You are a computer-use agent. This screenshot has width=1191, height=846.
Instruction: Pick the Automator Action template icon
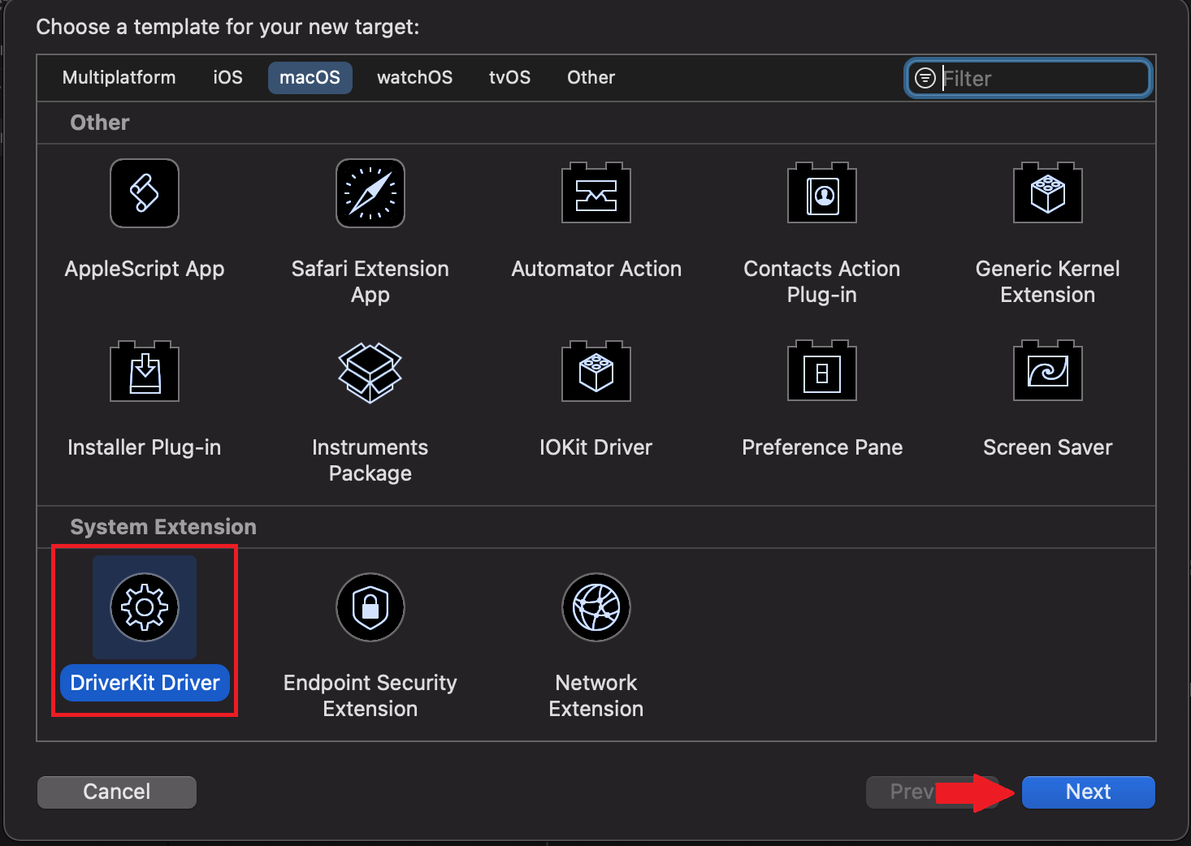coord(596,192)
